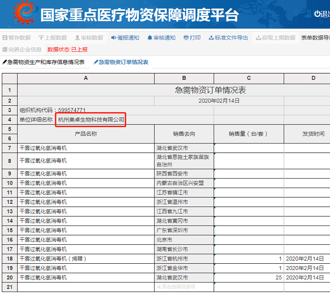Open 销售去向 directory cell in row 21
330x296 pixels.
184,287
